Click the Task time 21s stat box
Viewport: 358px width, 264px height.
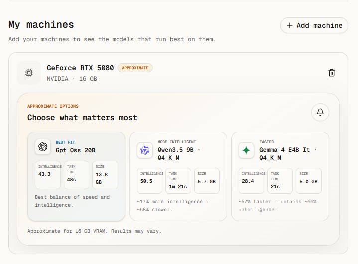[x=280, y=181]
